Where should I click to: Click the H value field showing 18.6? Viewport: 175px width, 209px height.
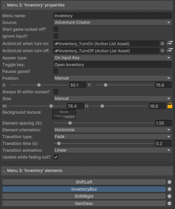coord(157,106)
